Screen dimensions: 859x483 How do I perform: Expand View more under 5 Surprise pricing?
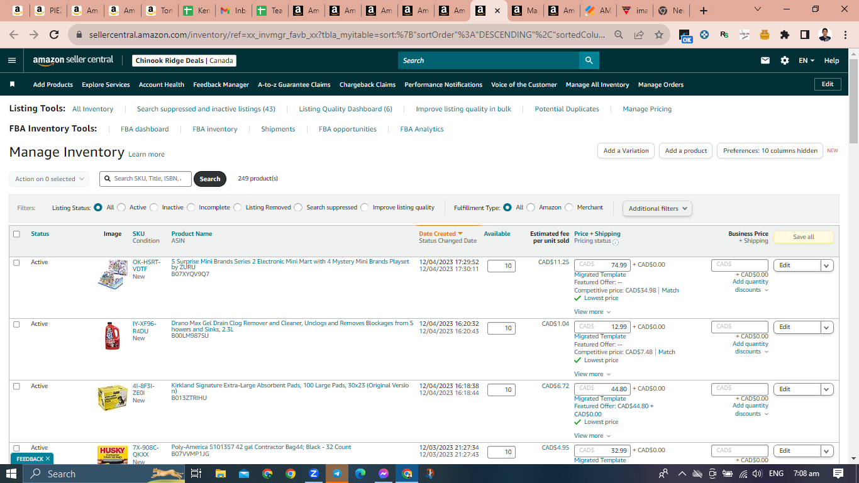tap(592, 312)
